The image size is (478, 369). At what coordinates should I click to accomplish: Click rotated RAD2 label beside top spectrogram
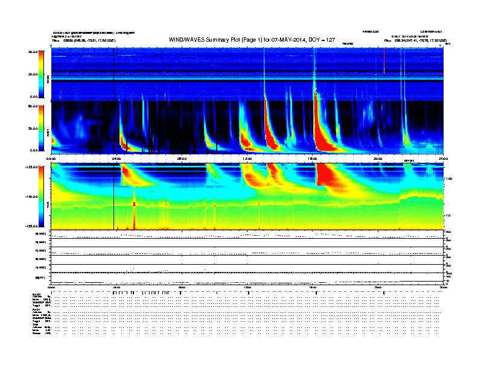(48, 80)
